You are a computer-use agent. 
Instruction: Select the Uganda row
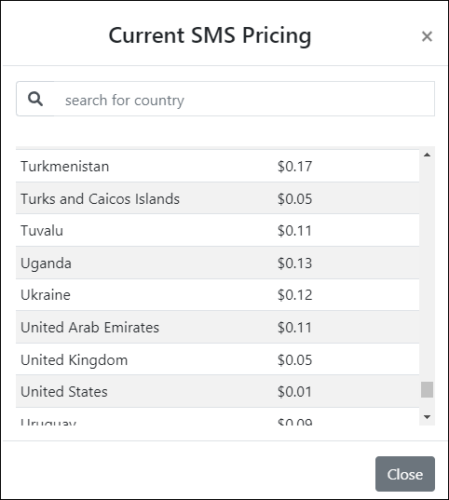click(x=217, y=263)
